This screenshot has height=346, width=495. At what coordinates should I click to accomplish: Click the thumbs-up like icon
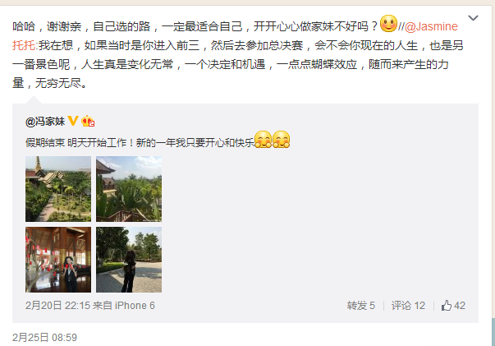point(447,306)
